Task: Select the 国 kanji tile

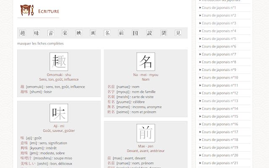Action: [x=135, y=33]
